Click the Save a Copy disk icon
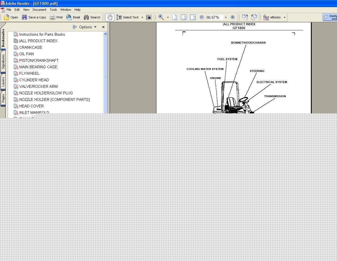337x261 pixels. 24,17
